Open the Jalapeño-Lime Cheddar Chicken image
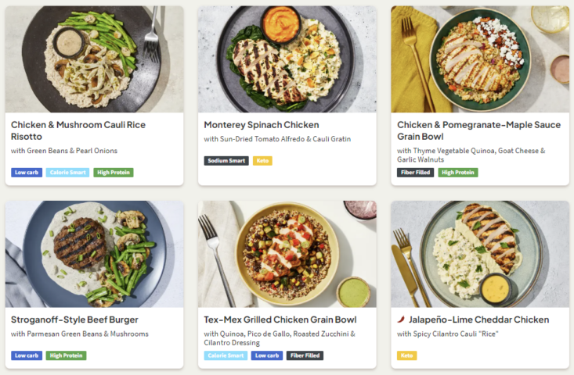The width and height of the screenshot is (574, 375). (479, 254)
